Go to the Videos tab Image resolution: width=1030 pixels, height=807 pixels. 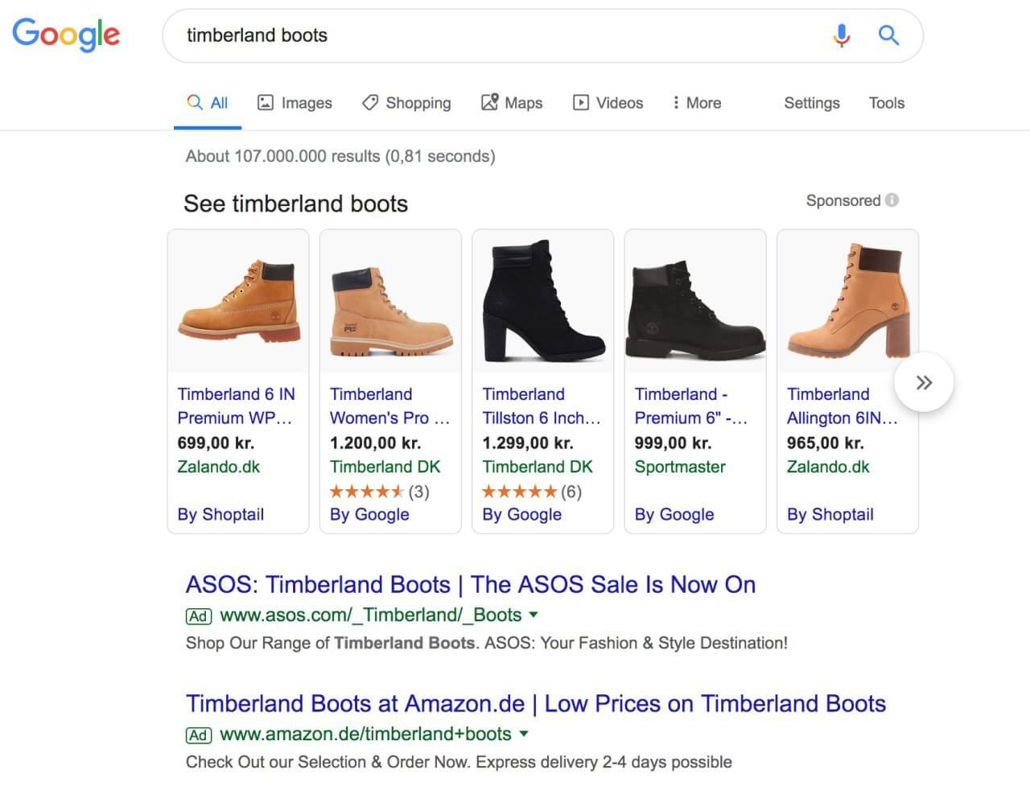608,103
